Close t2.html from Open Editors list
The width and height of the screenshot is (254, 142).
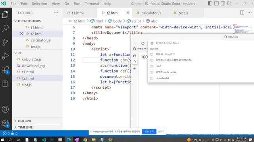coord(21,34)
